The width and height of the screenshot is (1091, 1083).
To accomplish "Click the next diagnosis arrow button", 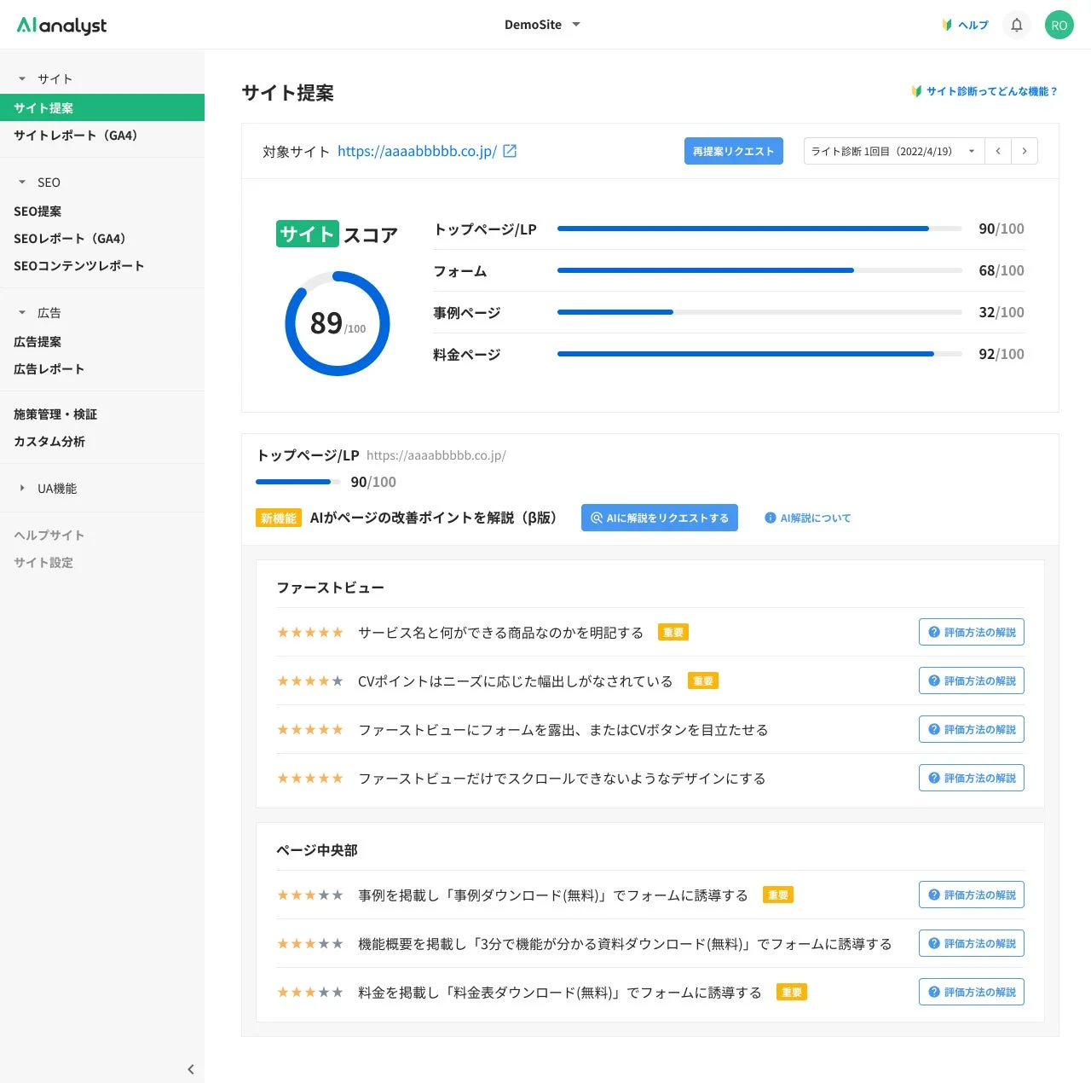I will point(1025,151).
